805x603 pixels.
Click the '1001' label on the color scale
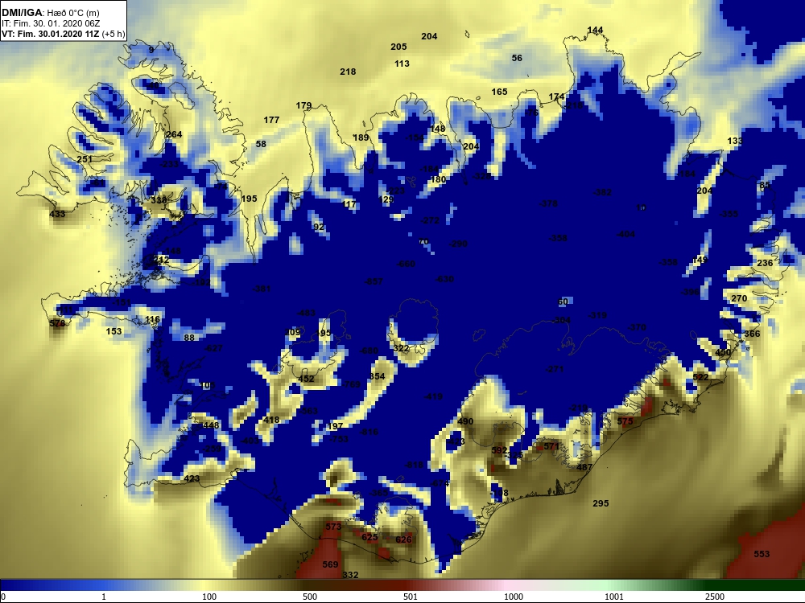(614, 597)
